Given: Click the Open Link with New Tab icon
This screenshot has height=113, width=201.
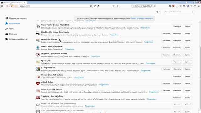Looking at the screenshot, I should (x=38, y=105).
